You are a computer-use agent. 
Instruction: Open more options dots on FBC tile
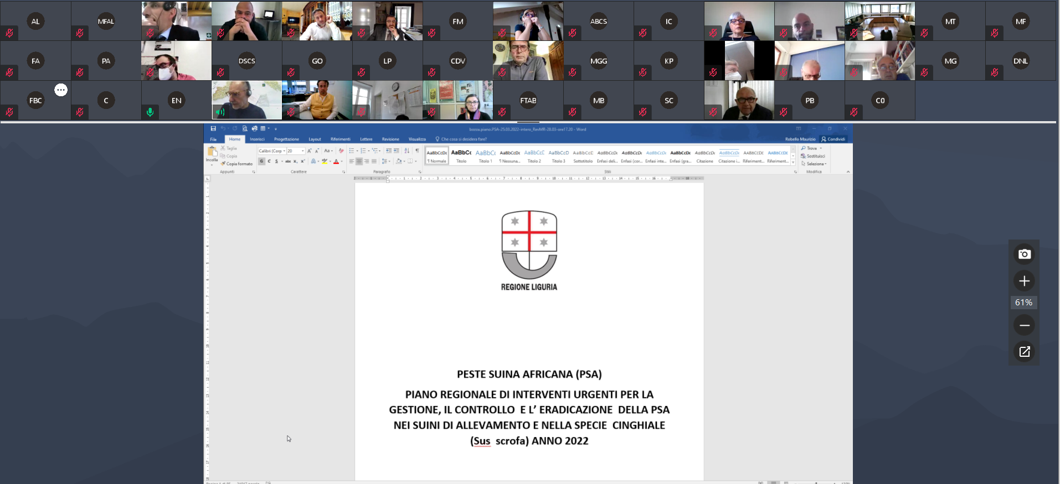point(61,90)
